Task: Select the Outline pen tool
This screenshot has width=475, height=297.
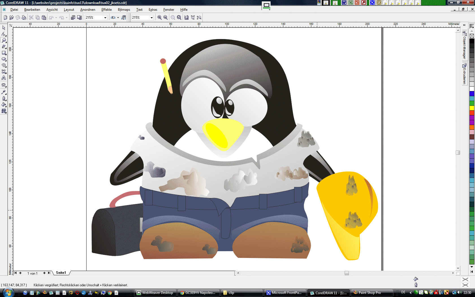Action: click(4, 98)
